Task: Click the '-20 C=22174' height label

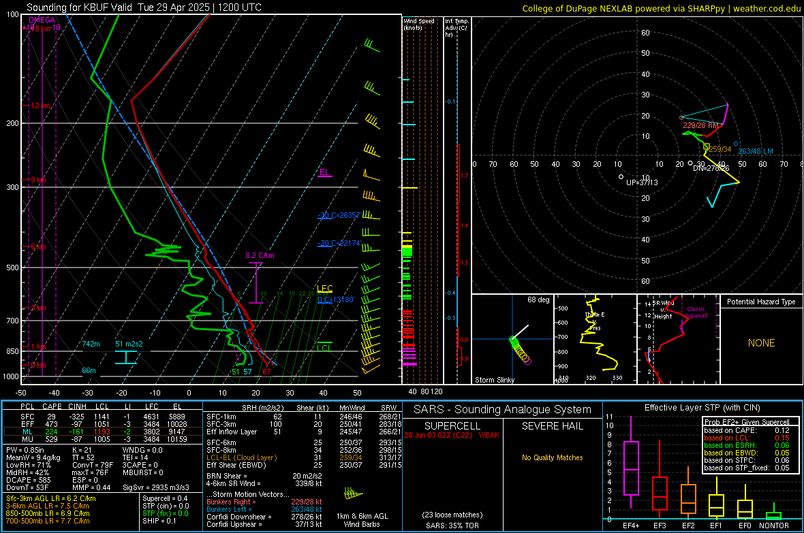Action: (x=339, y=243)
